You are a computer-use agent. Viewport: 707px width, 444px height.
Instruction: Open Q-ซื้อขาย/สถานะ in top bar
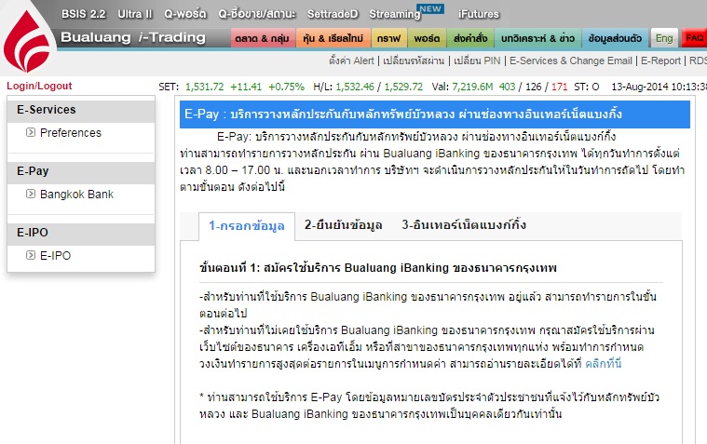coord(257,14)
